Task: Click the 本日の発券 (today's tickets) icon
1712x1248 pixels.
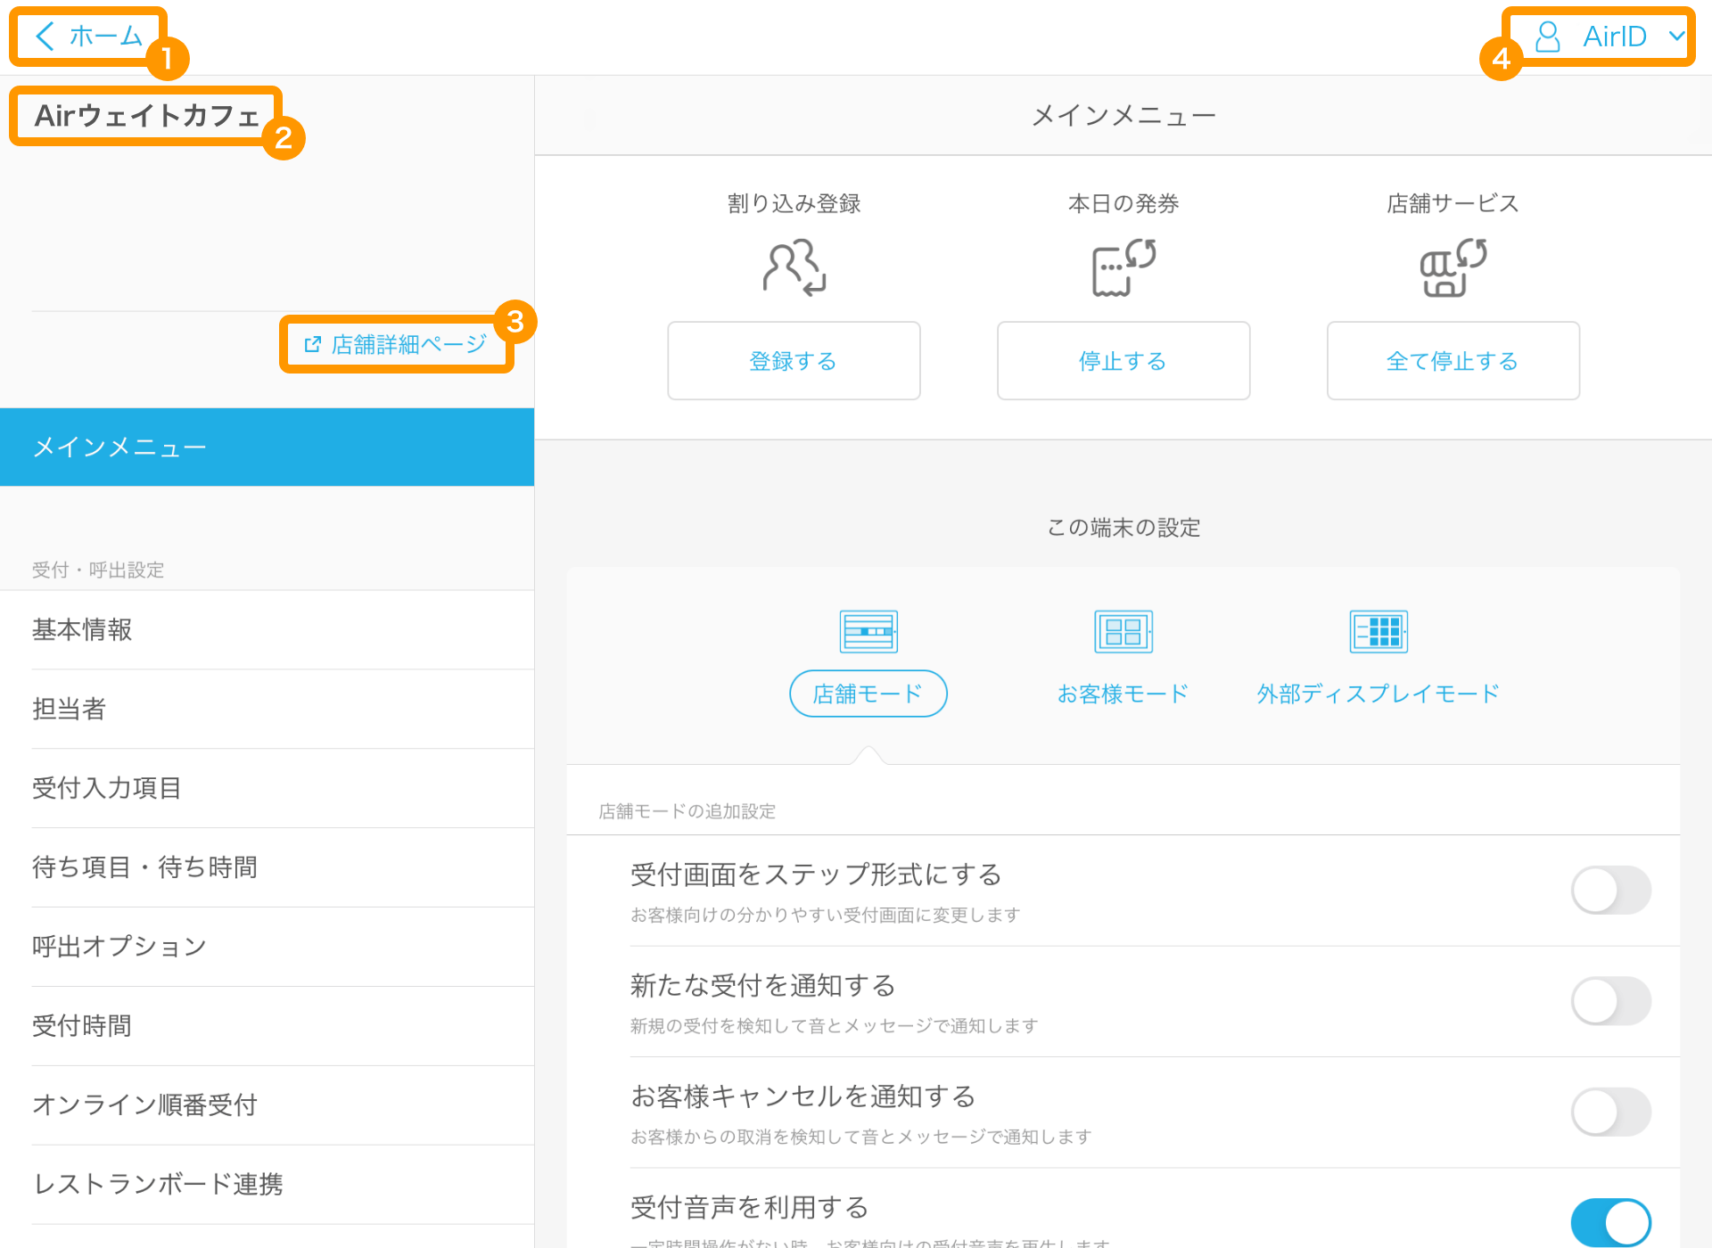Action: pyautogui.click(x=1123, y=266)
